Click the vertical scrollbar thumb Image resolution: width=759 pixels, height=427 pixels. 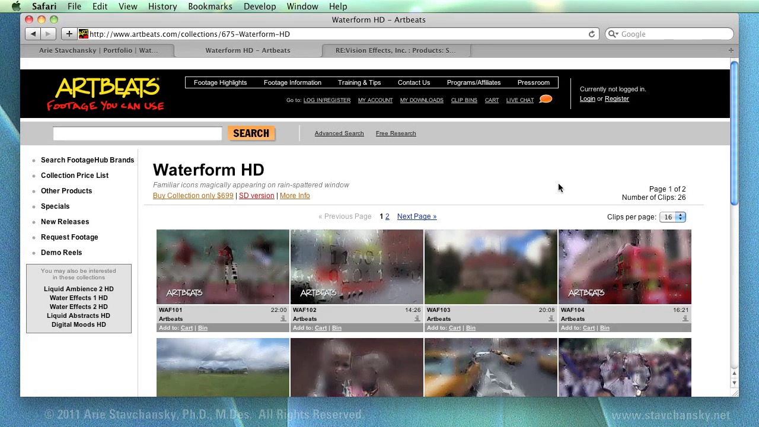pos(734,133)
